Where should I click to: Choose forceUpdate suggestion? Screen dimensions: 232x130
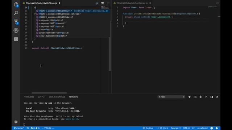point(72,30)
